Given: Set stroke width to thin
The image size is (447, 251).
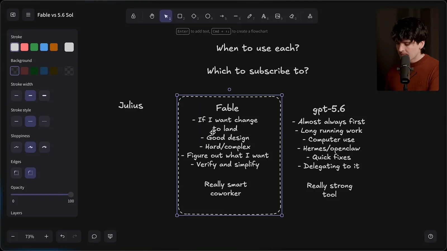Looking at the screenshot, I should pyautogui.click(x=16, y=96).
